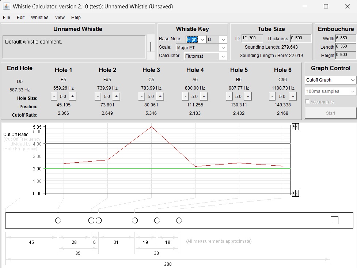The image size is (357, 268).
Task: Click the tube ID input field
Action: coord(252,38)
